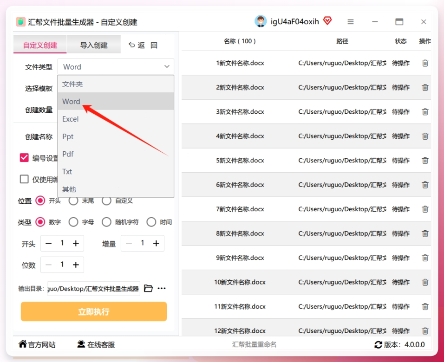The width and height of the screenshot is (444, 362).
Task: Select 字母 type radio button
Action: tap(73, 222)
